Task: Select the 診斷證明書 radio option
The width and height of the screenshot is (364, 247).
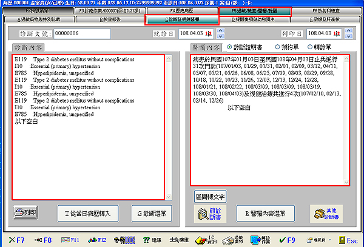Action: point(231,47)
